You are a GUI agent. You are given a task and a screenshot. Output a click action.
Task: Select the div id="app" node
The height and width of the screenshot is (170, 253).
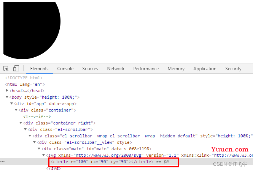pyautogui.click(x=45, y=104)
